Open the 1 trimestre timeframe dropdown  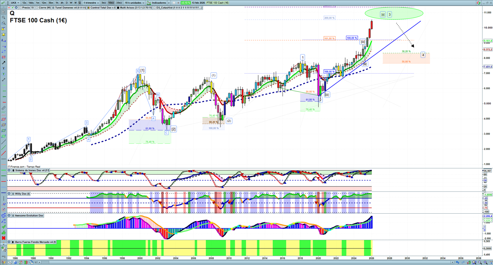click(x=91, y=3)
